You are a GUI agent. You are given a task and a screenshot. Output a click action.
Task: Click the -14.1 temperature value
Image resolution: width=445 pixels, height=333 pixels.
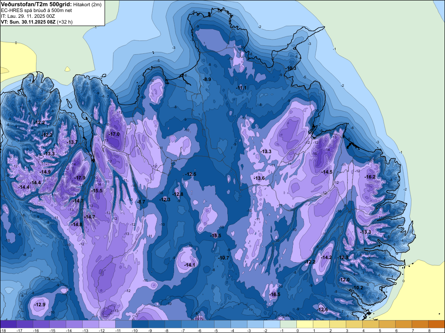pyautogui.click(x=190, y=265)
